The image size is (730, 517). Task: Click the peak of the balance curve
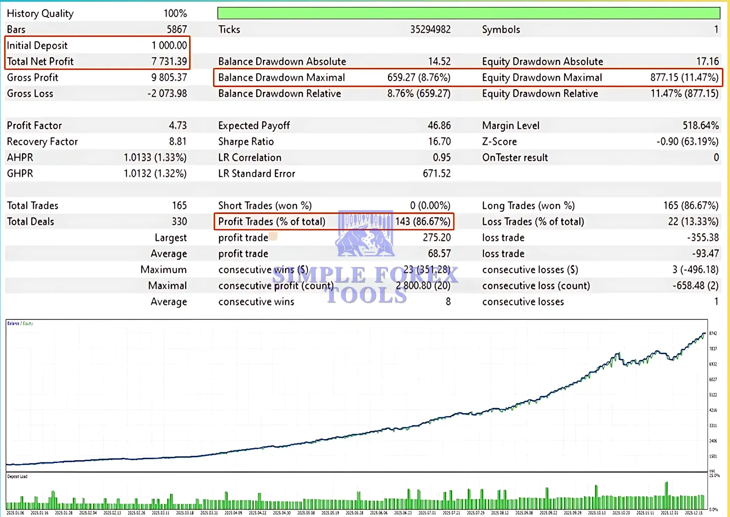tap(704, 333)
